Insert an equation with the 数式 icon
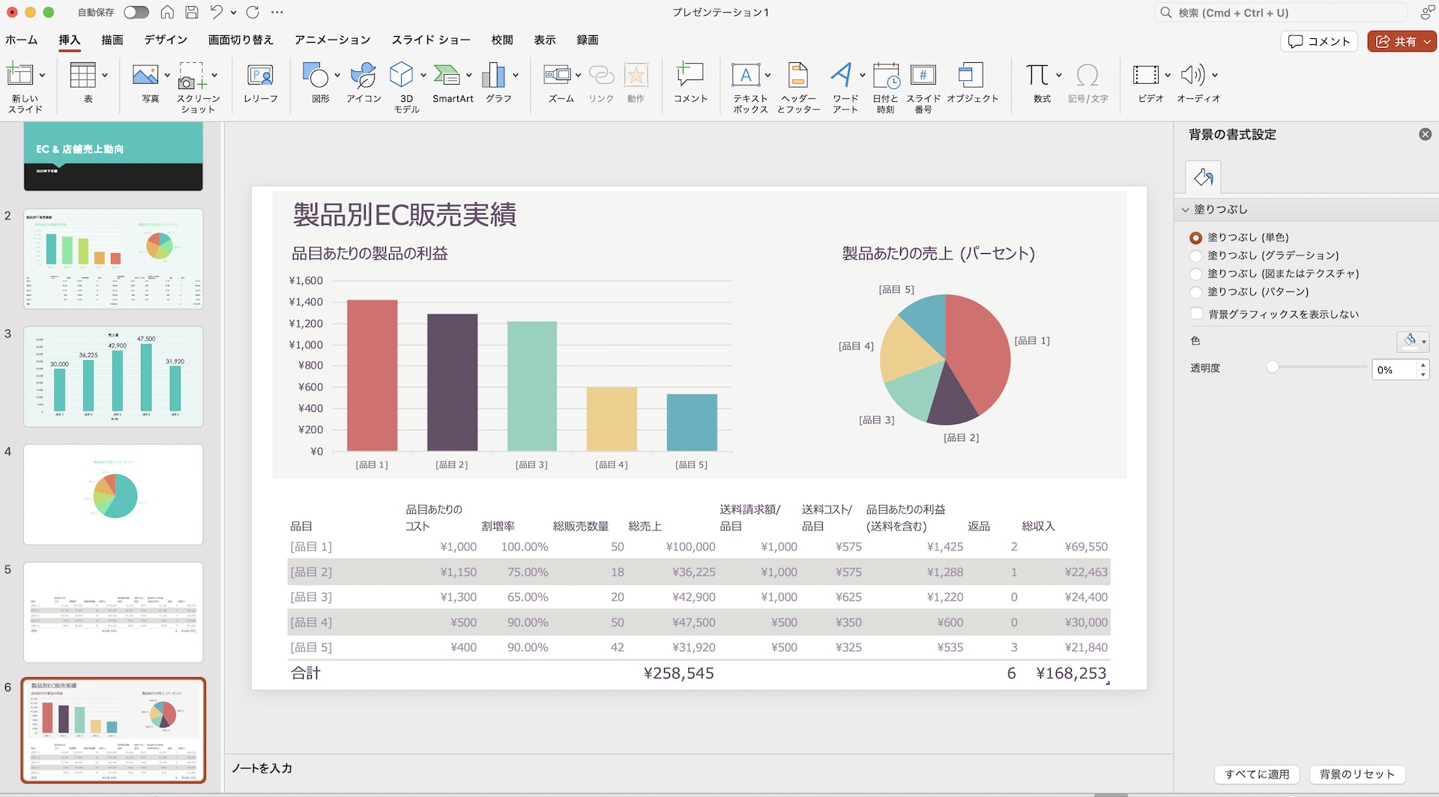The height and width of the screenshot is (797, 1439). [1037, 75]
